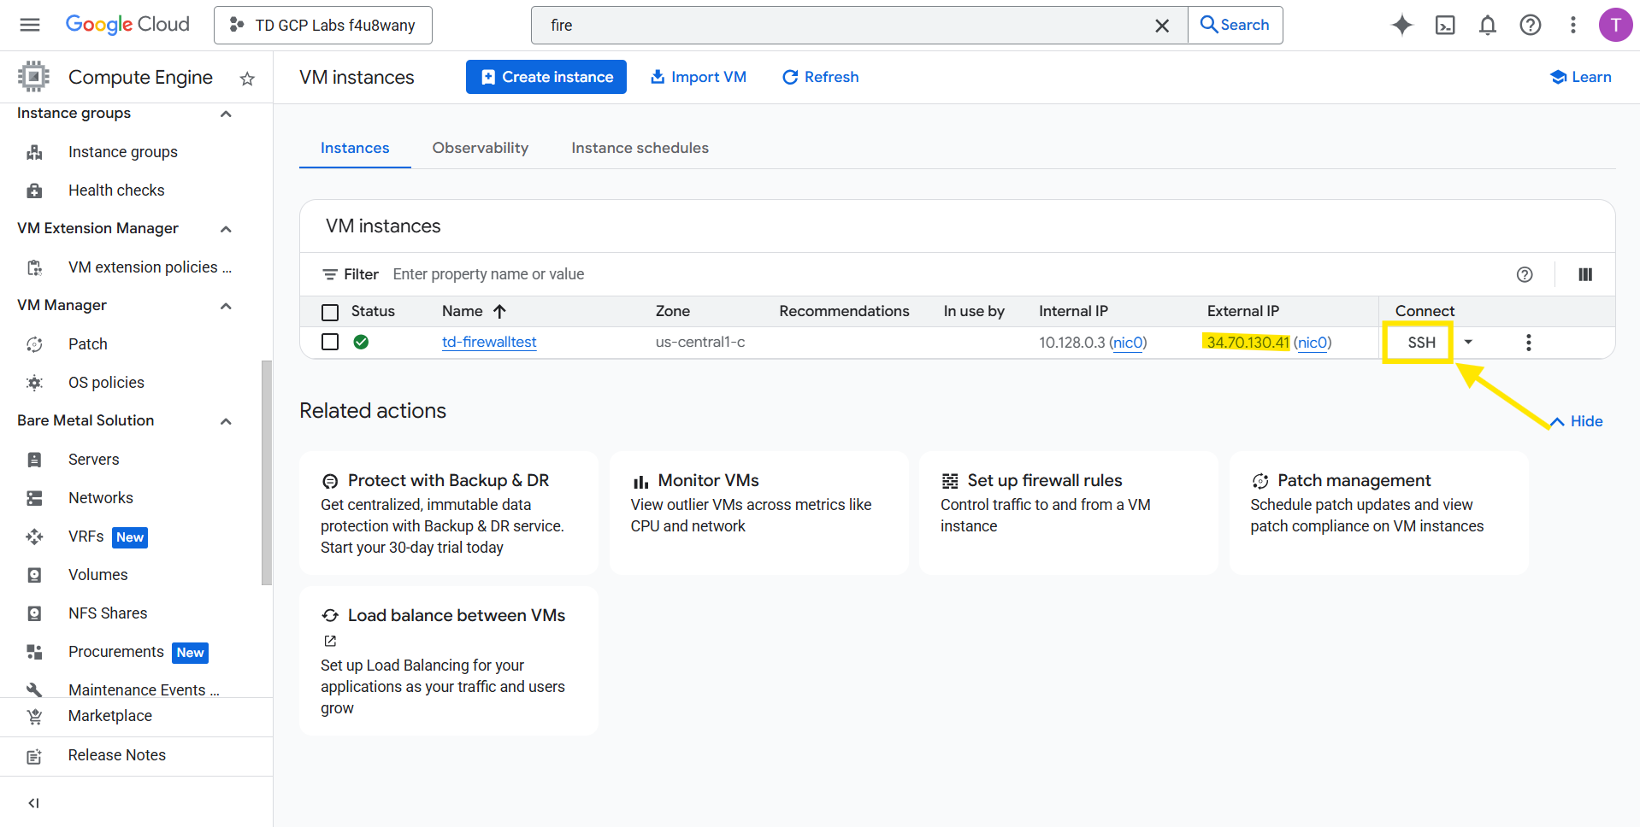1640x827 pixels.
Task: Click the Create instance button
Action: click(x=546, y=77)
